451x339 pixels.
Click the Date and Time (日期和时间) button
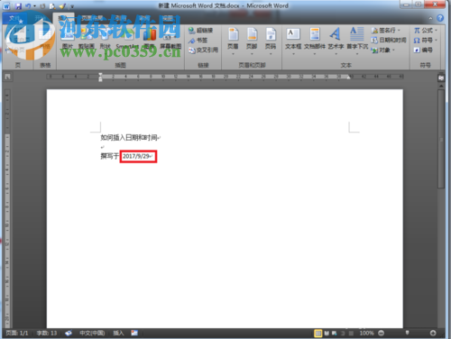coord(389,40)
